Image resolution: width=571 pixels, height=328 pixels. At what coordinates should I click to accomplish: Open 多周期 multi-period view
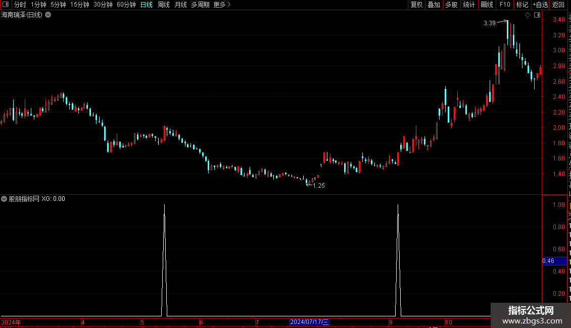coord(200,5)
